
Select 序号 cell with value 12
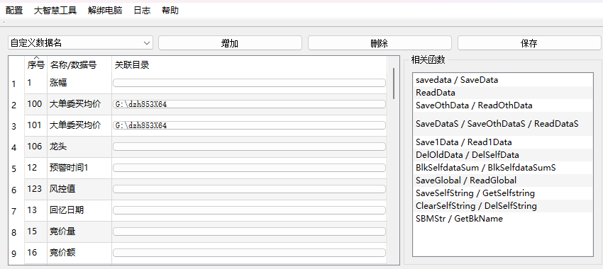(x=35, y=168)
